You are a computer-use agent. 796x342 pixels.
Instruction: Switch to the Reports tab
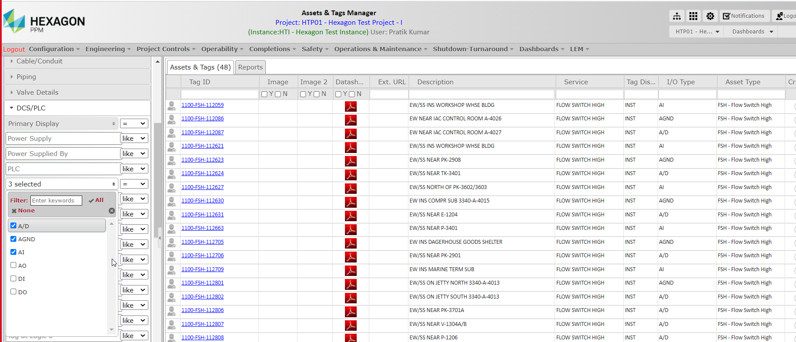(251, 67)
